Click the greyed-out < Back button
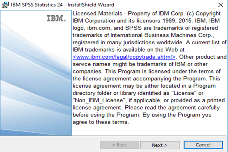Screen dimensions: 228x152 tap(120, 145)
